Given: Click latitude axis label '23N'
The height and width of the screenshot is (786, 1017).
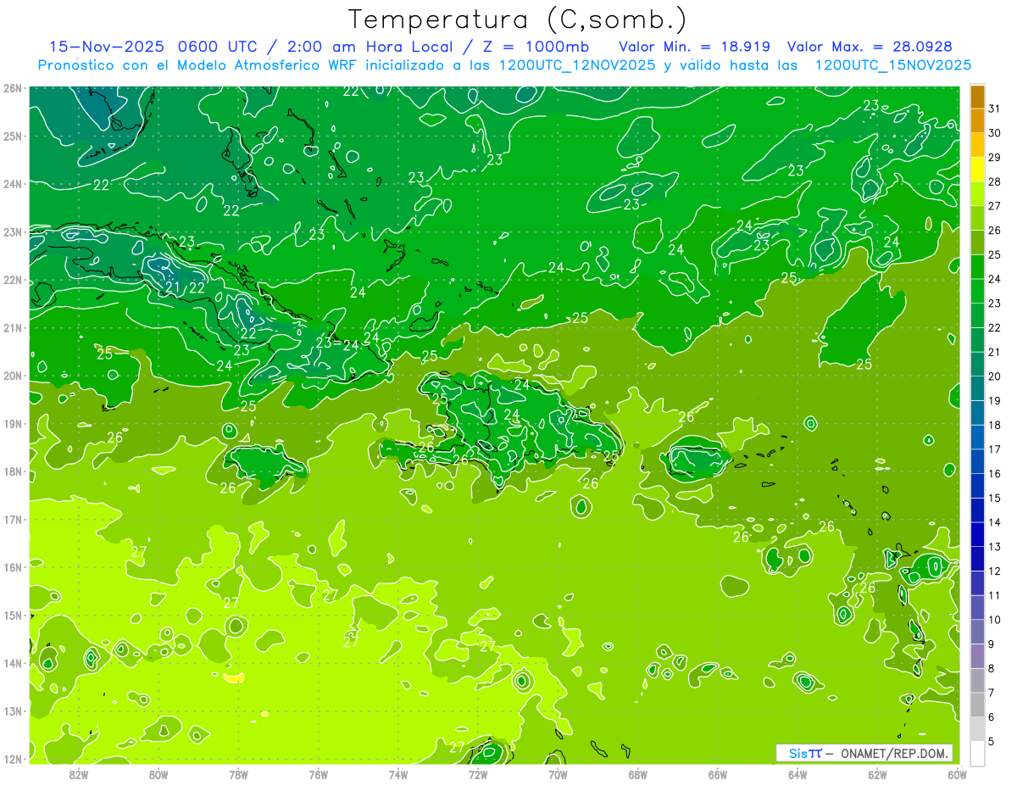Looking at the screenshot, I should click(13, 231).
